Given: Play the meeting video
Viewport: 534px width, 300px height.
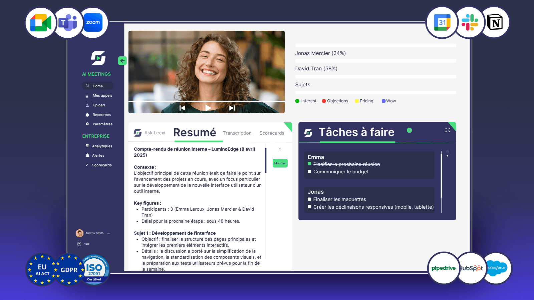Looking at the screenshot, I should [208, 108].
